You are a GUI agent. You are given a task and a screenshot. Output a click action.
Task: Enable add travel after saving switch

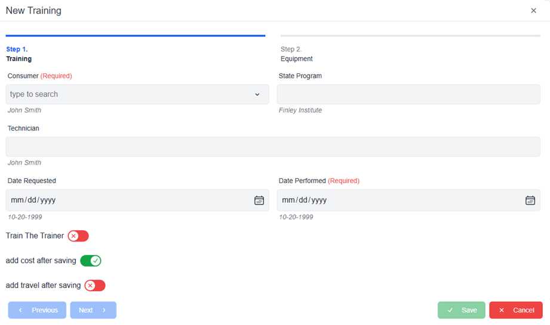coord(95,286)
